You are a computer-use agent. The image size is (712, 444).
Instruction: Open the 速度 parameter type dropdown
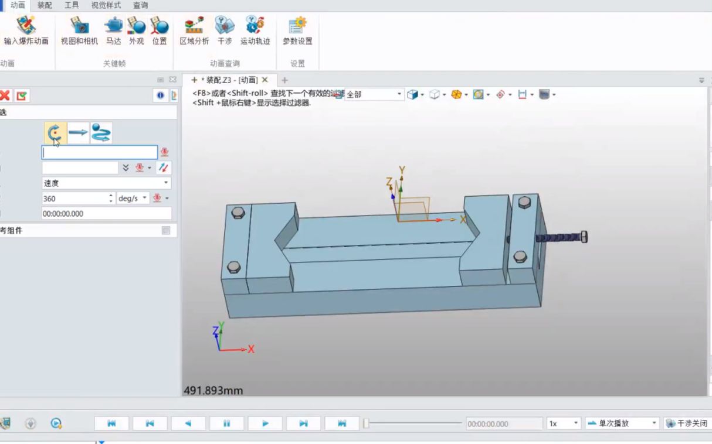(x=165, y=182)
